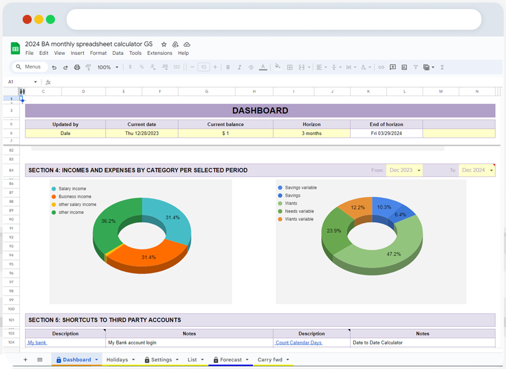Decrease the font size with minus
Screen dimensions: 506x369
[192, 67]
